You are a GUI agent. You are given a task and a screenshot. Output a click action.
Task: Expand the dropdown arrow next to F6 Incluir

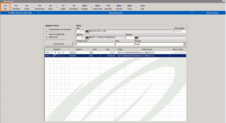pyautogui.click(x=57, y=7)
